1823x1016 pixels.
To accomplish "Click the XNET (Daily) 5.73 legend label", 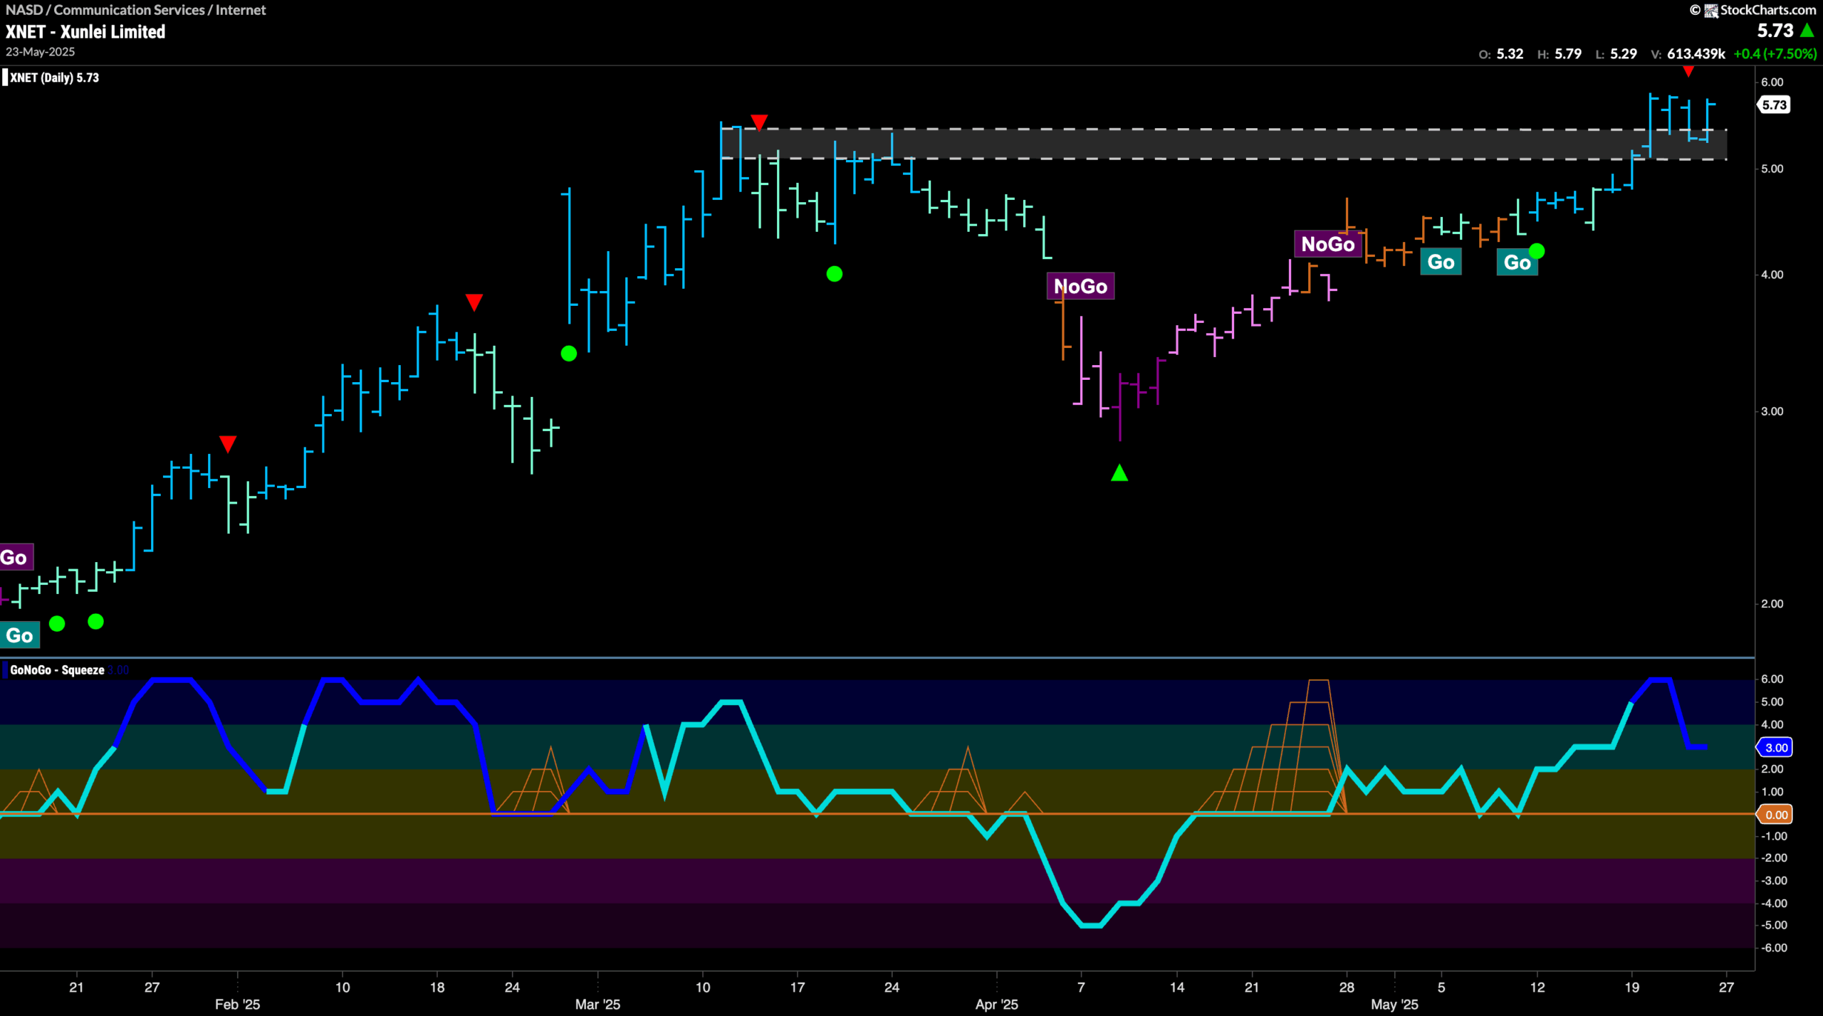I will pos(54,78).
